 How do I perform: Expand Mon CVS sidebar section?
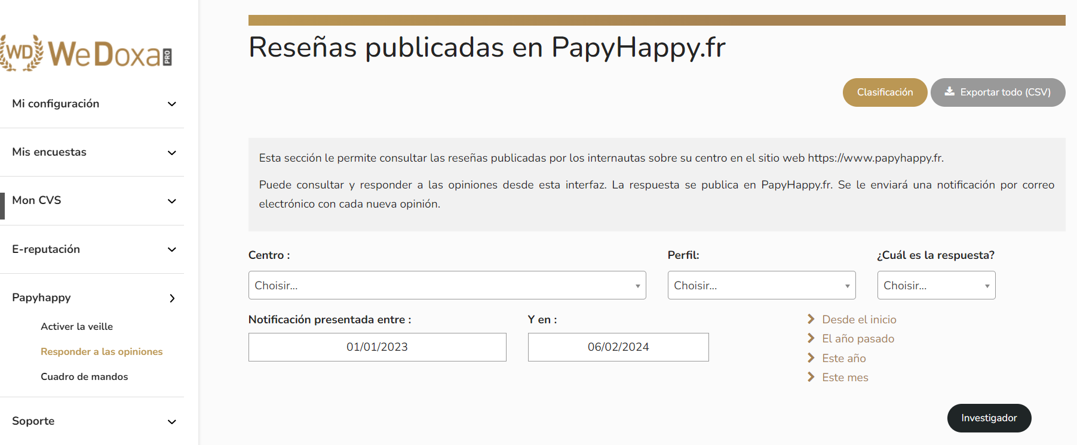point(171,201)
